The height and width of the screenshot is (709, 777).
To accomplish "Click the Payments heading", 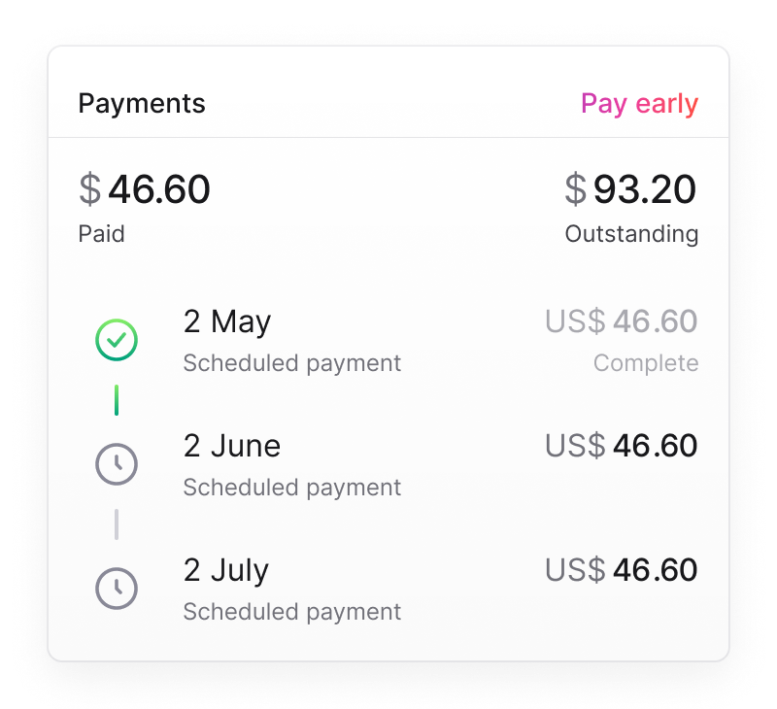I will [x=142, y=104].
